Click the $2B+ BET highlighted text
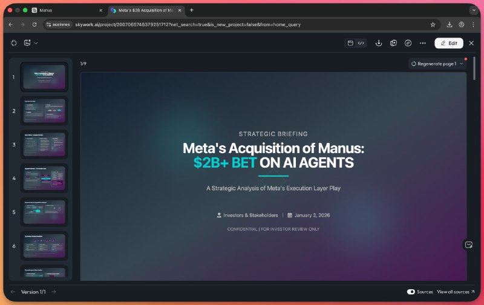The width and height of the screenshot is (484, 305). [x=225, y=163]
